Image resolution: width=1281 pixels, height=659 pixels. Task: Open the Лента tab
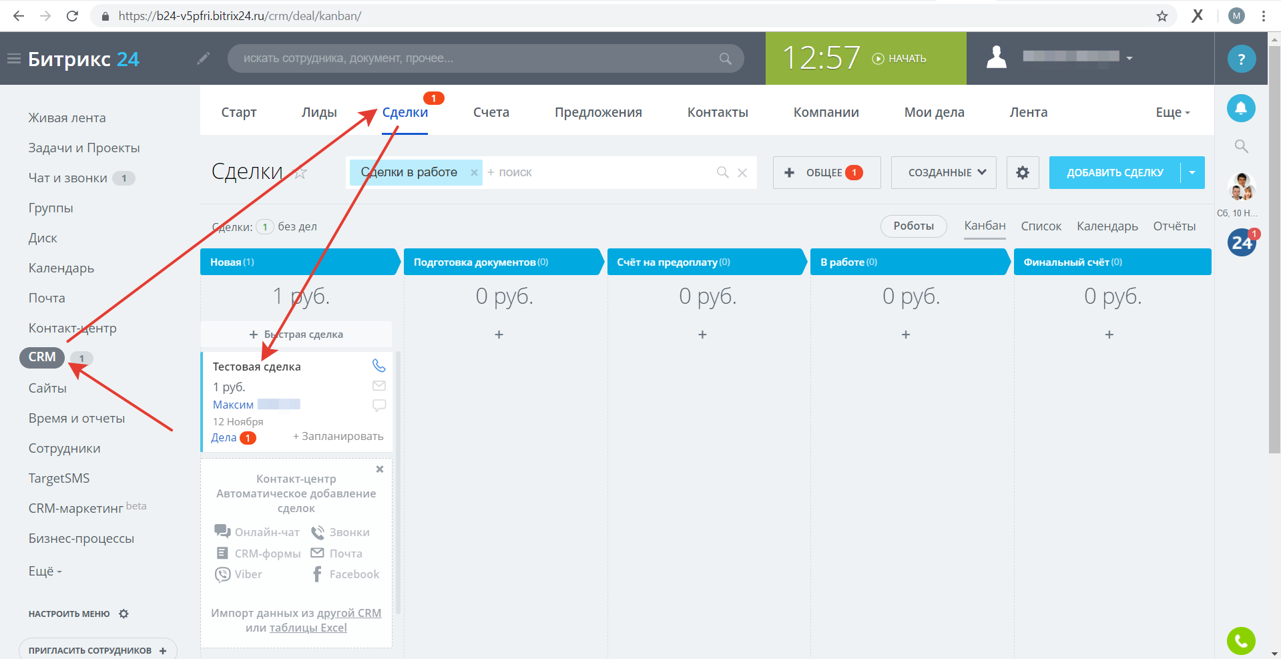pos(1028,112)
